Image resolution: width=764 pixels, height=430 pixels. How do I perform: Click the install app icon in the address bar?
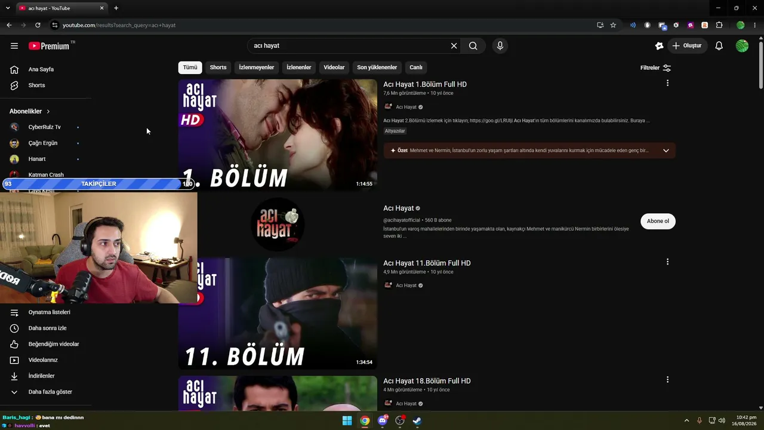click(600, 25)
